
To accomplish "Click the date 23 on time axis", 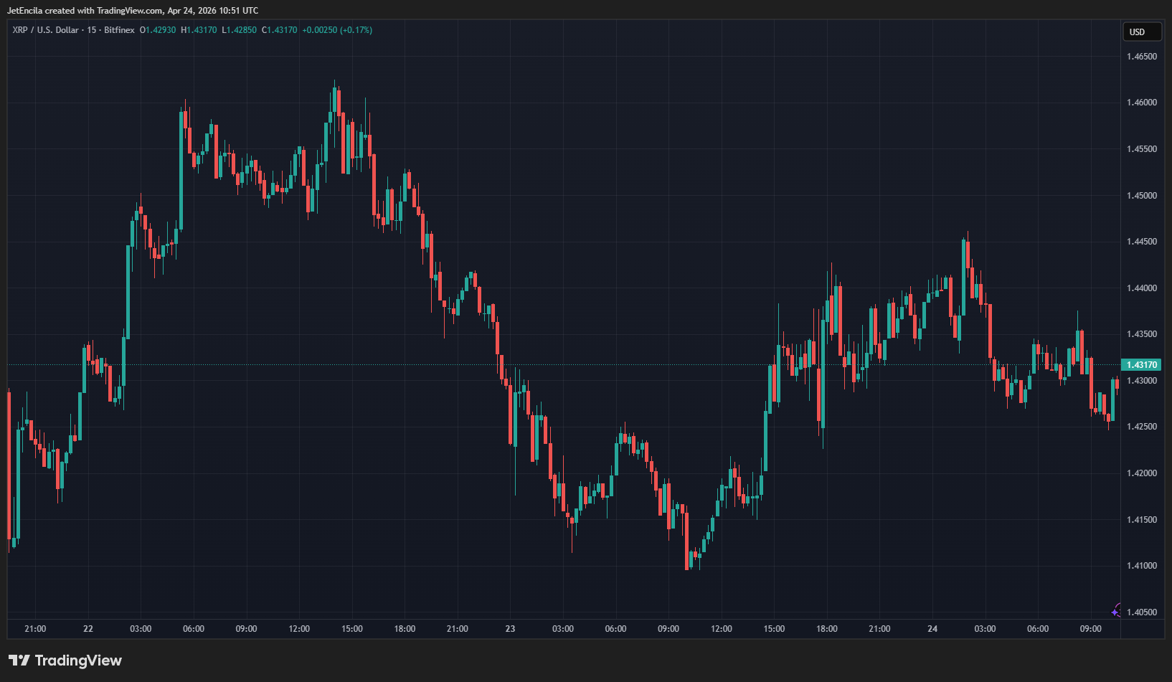I will tap(510, 629).
